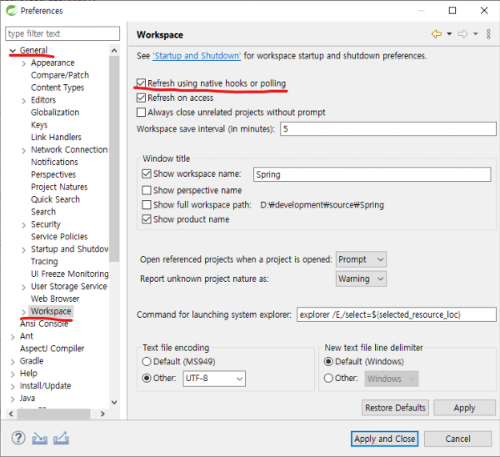This screenshot has width=500, height=457.
Task: Expand the Gradle tree node
Action: 12,362
